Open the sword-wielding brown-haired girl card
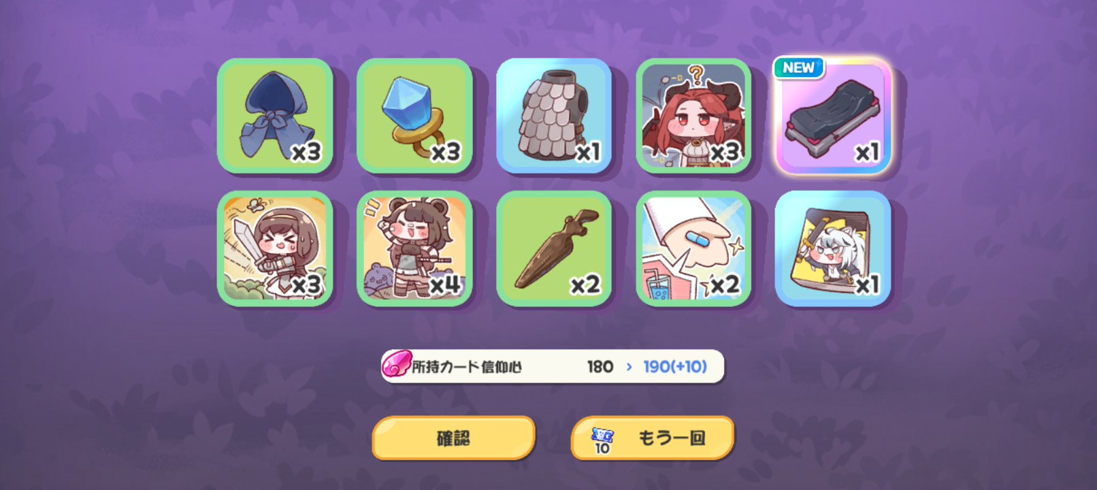1097x490 pixels. click(275, 248)
